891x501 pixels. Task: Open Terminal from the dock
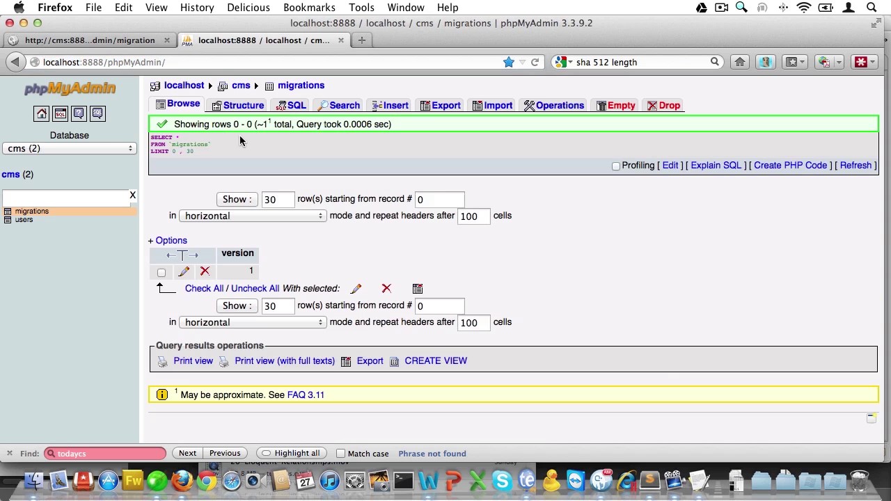pyautogui.click(x=402, y=481)
